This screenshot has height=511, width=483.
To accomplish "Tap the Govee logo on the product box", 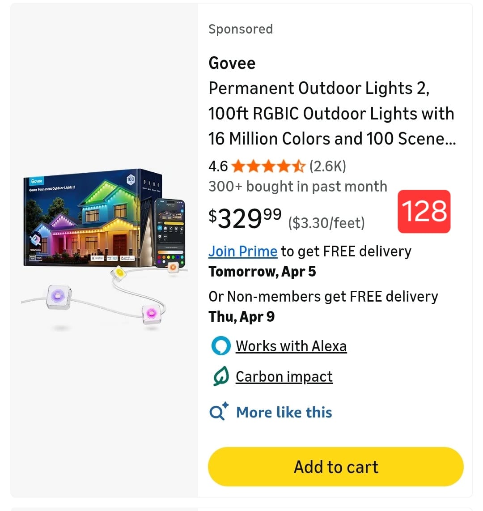I will point(36,181).
